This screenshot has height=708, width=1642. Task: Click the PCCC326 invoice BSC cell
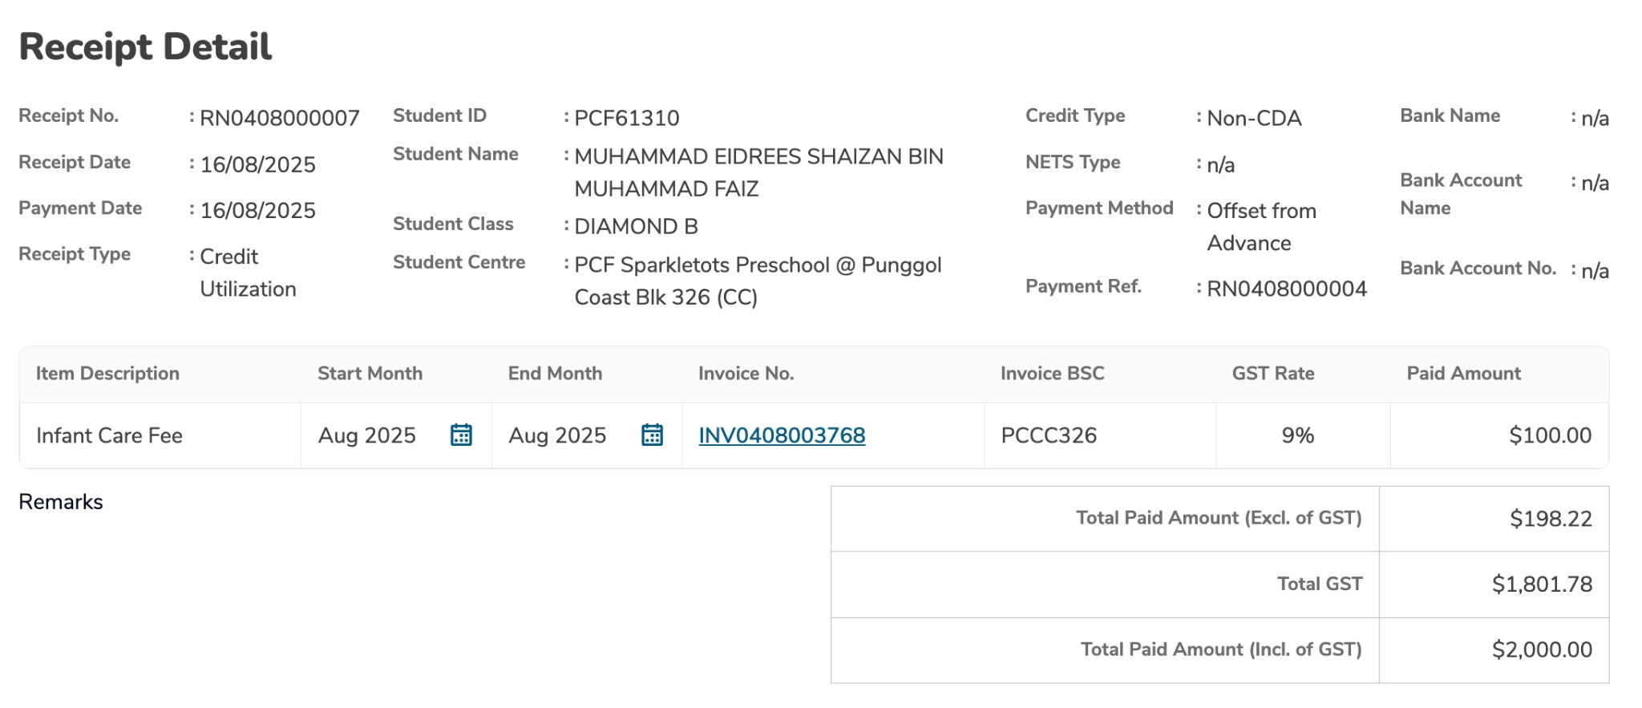point(1049,435)
